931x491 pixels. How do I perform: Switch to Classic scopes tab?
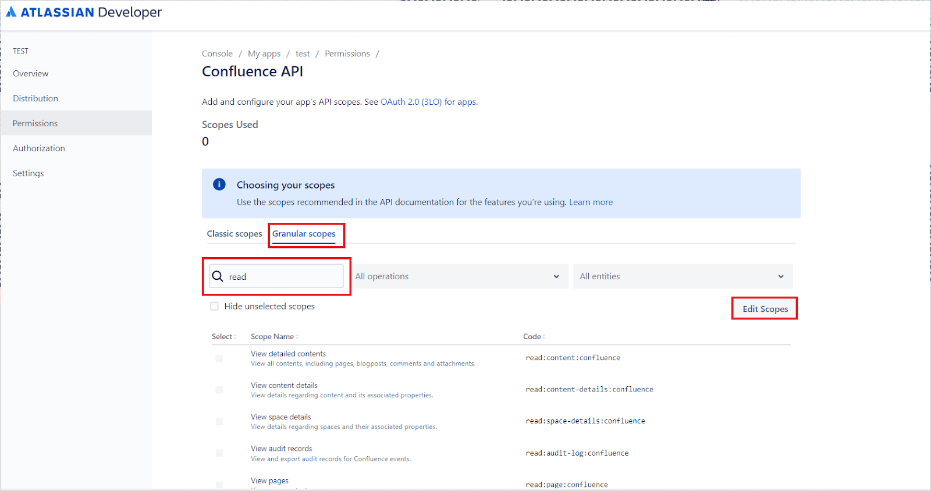tap(234, 233)
